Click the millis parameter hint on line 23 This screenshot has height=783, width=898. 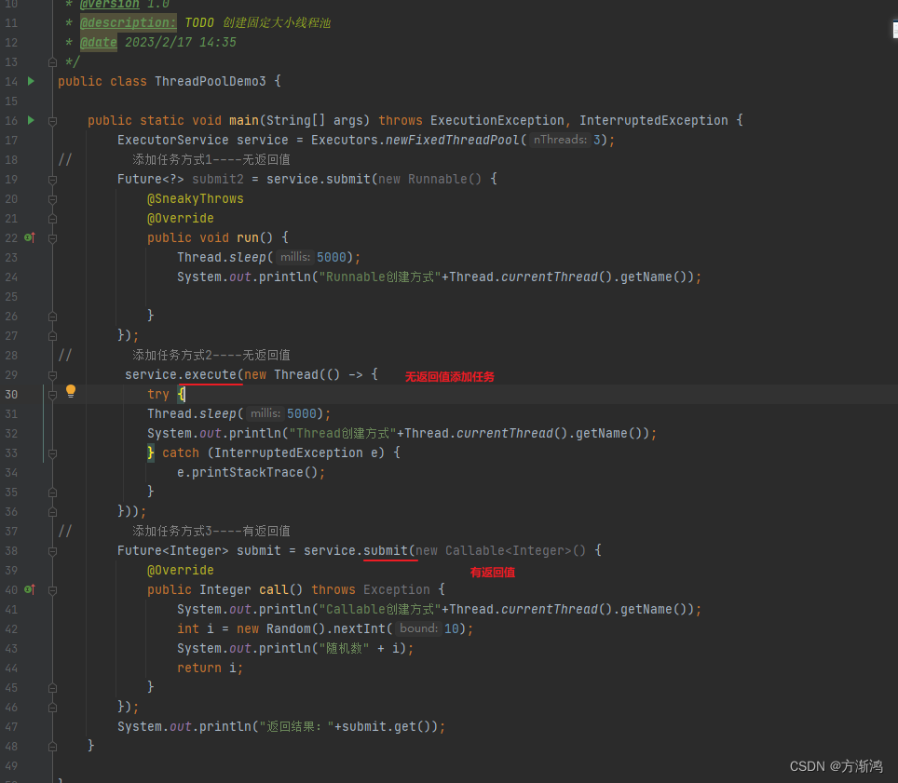point(295,257)
